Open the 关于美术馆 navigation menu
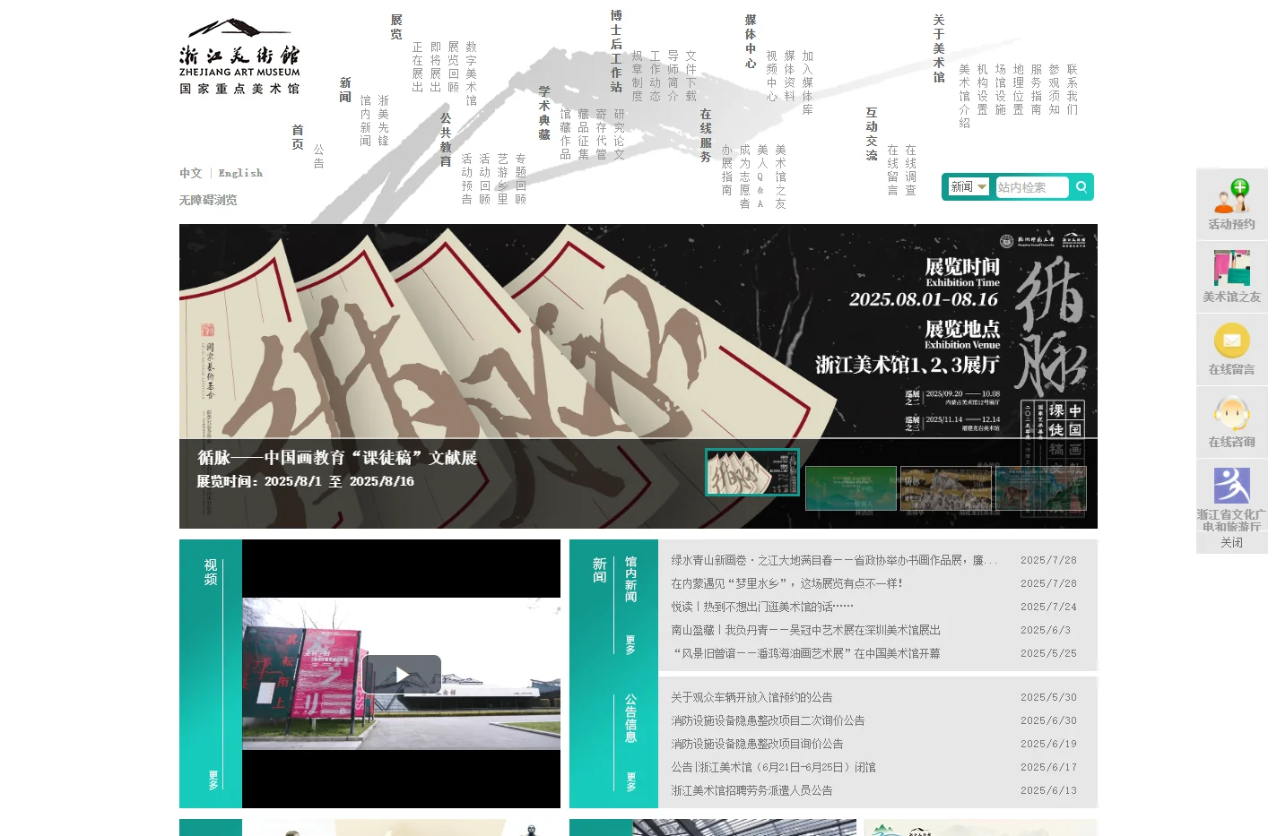Screen dimensions: 1277x836 pos(939,48)
